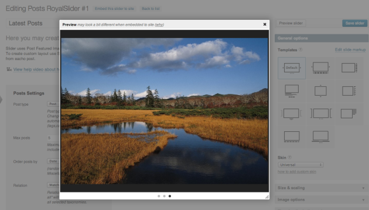This screenshot has width=369, height=210.
Task: Grab preview dialog resize handle
Action: 267,197
